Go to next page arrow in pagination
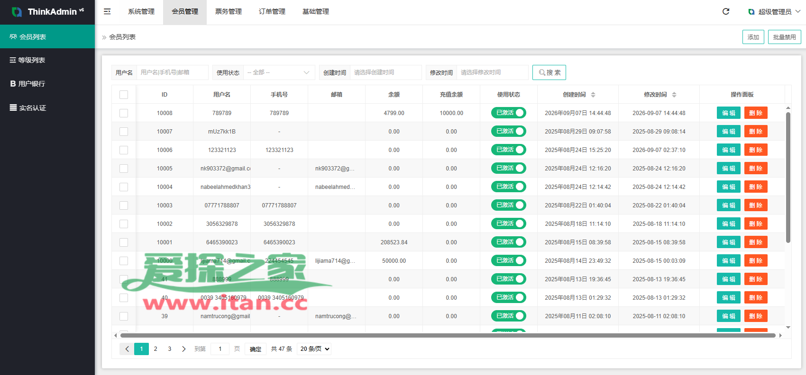The height and width of the screenshot is (375, 806). [184, 349]
